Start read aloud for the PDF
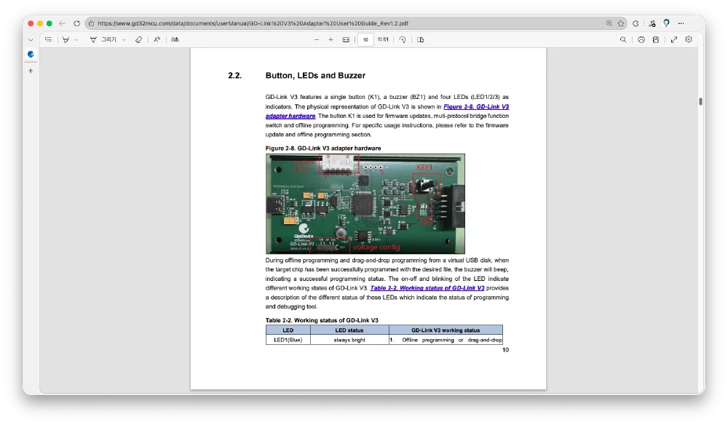Screen dimensions: 728x425 point(157,39)
